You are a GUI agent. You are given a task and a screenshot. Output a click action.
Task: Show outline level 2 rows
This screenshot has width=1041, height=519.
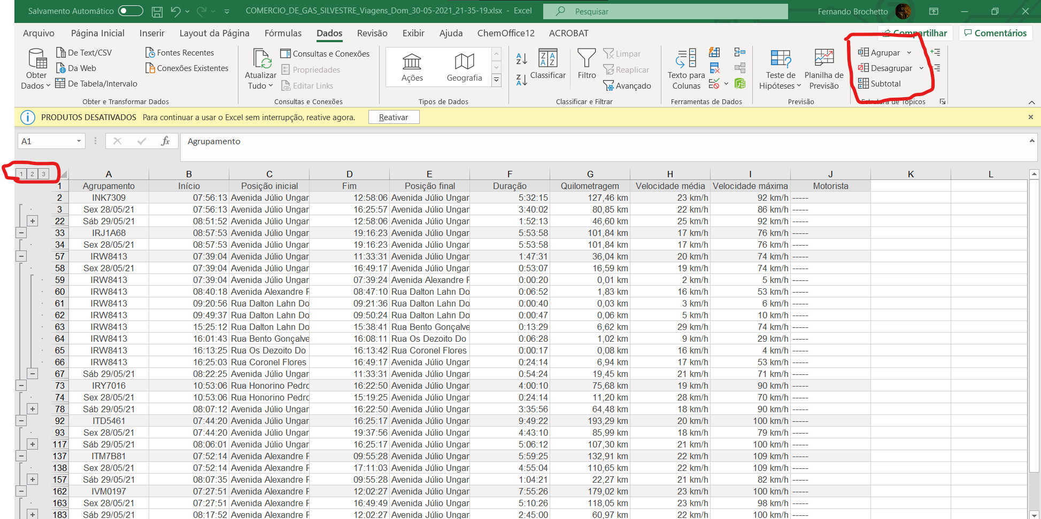pyautogui.click(x=33, y=174)
